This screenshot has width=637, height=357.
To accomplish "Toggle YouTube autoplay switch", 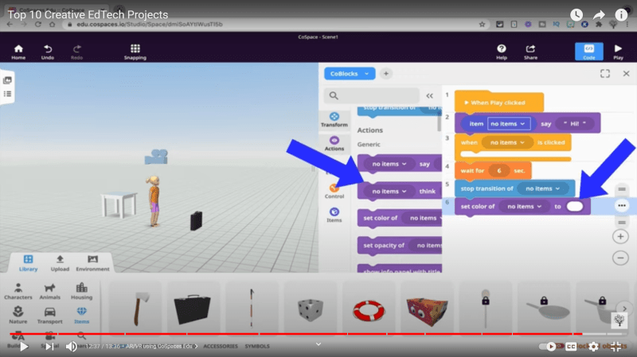I will coord(549,347).
